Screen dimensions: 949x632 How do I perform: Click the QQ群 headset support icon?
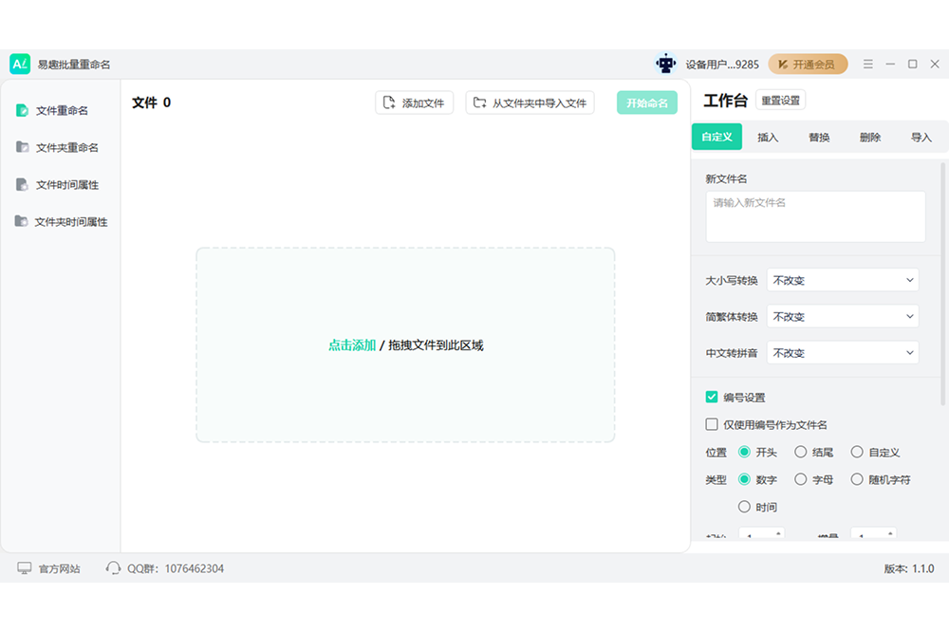point(114,568)
